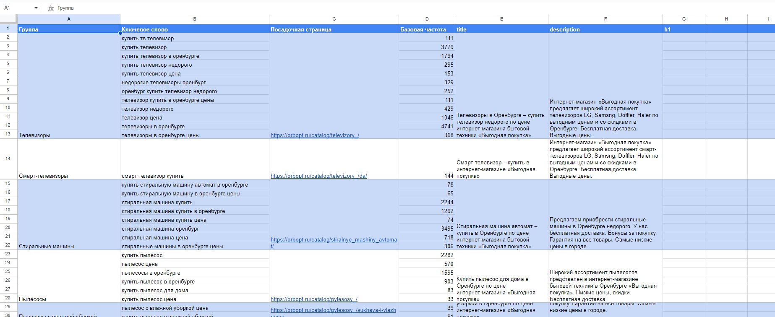Screen dimensions: 775x317
Task: Select cell купить стиральную машину автомат в оренбурге
Action: 195,184
